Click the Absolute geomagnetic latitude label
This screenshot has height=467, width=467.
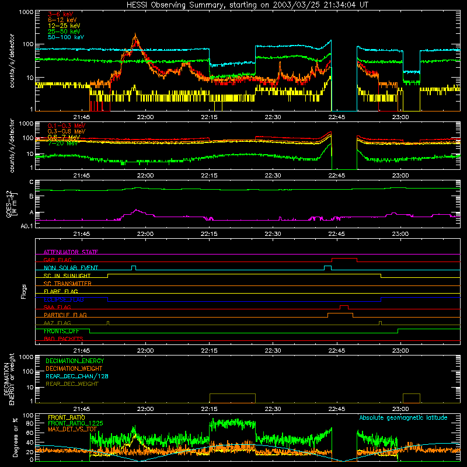pos(403,418)
